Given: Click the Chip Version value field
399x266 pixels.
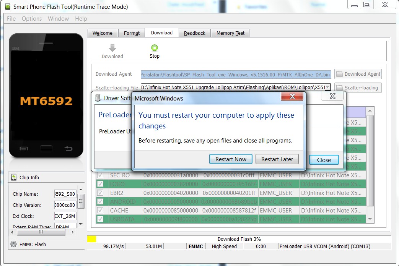Looking at the screenshot, I should tap(65, 205).
